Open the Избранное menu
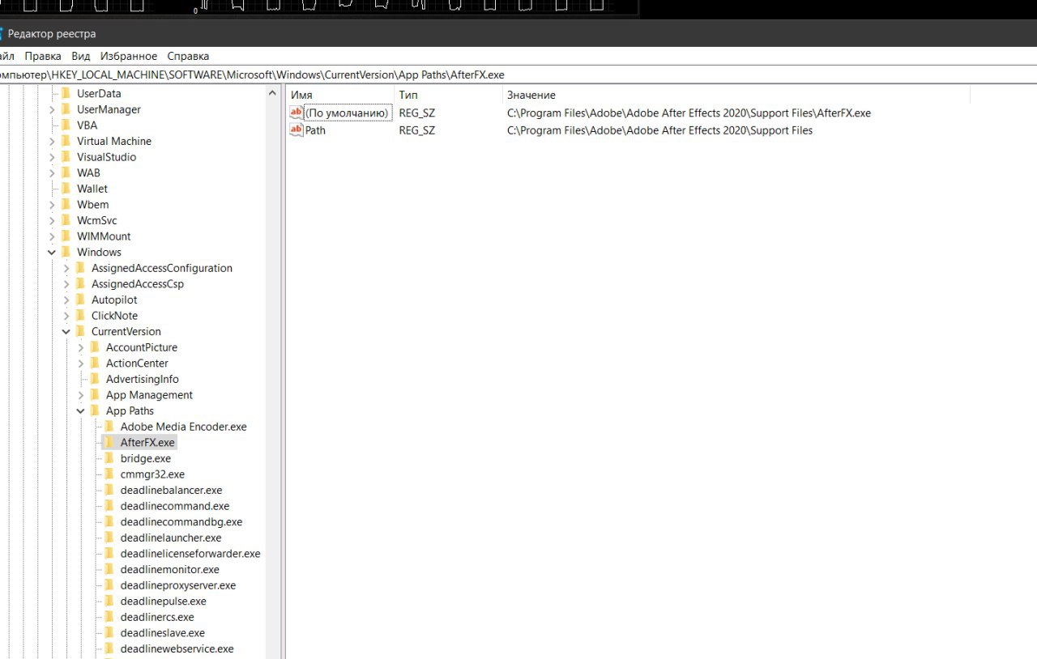 tap(129, 56)
